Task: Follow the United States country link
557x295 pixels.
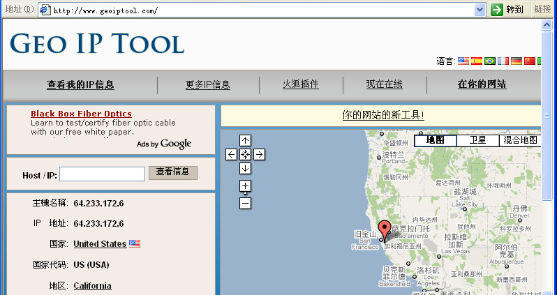Action: (101, 244)
